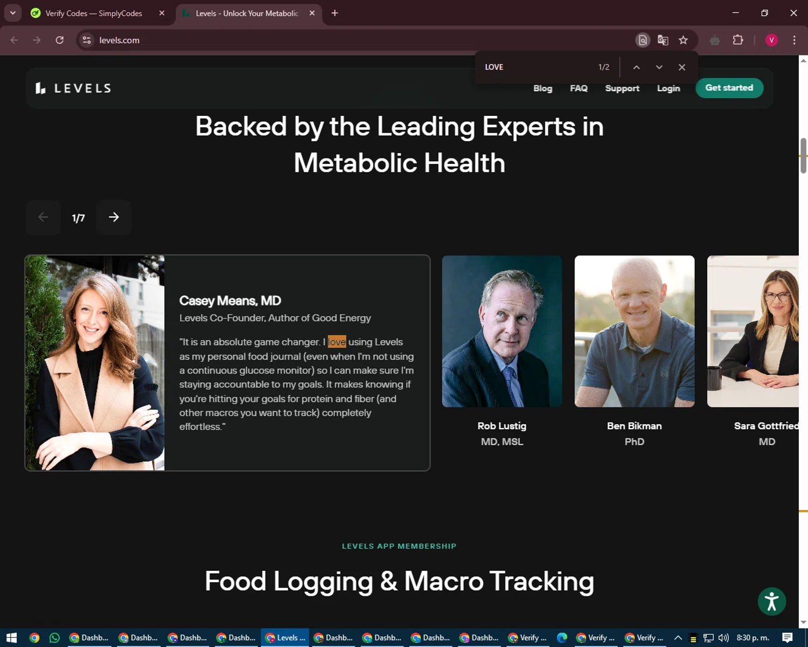Select Casey Means portrait photo
This screenshot has width=808, height=647.
point(95,363)
